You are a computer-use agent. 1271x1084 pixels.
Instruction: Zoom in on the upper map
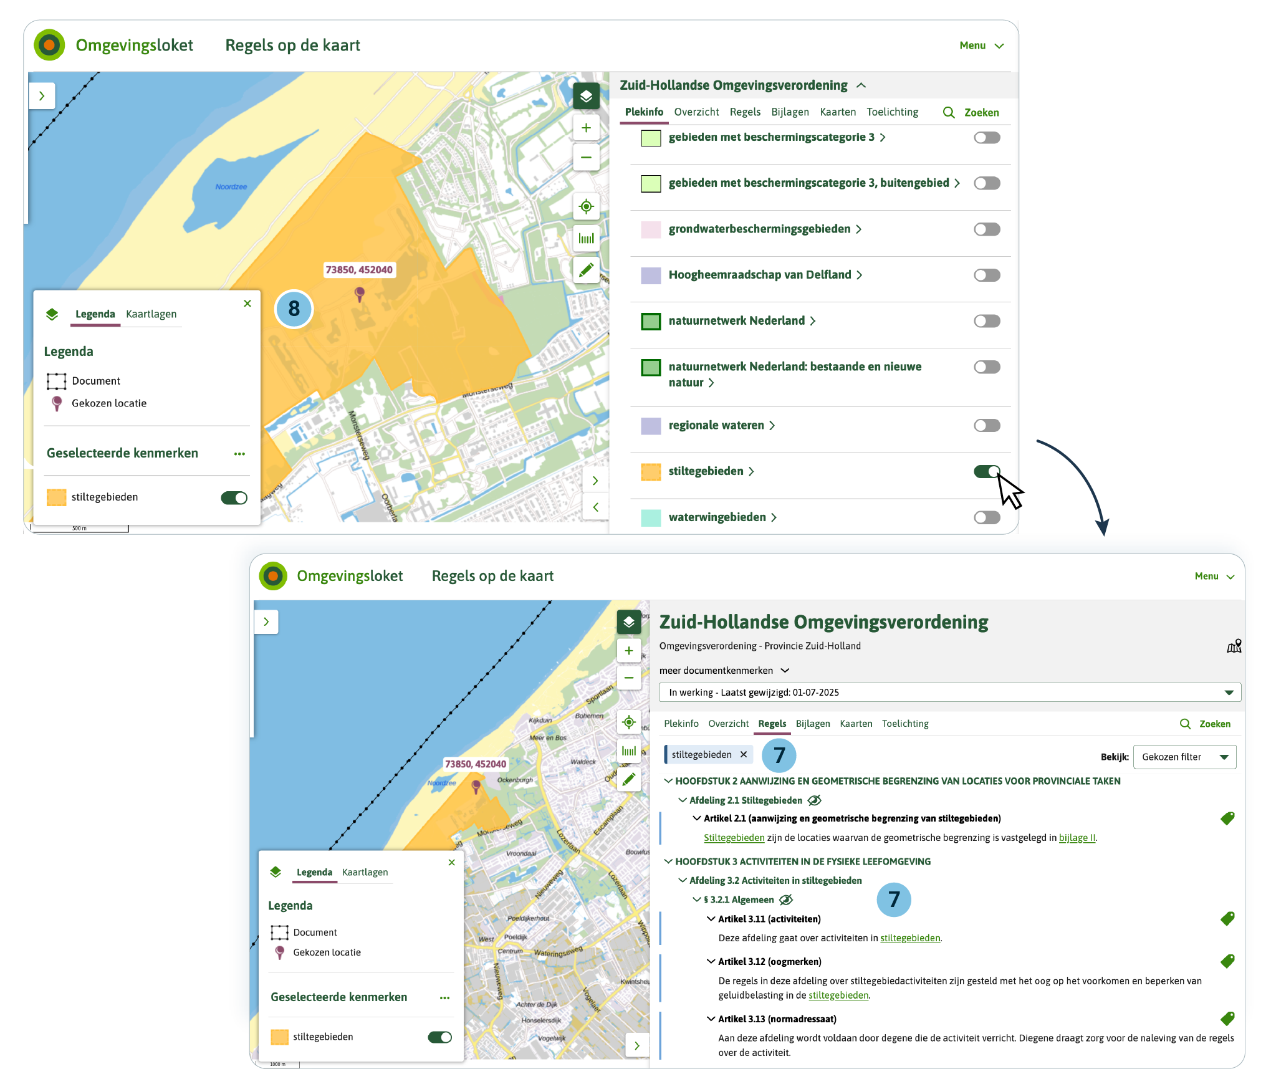pos(586,128)
